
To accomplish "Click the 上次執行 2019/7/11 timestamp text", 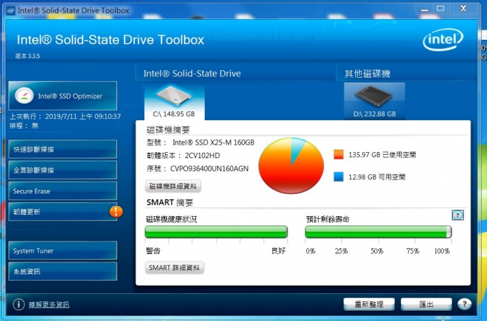I will 65,116.
